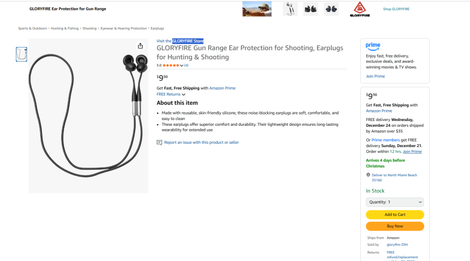Go to Sports & Outdoors breadcrumb
Screen dimensions: 470x261
(x=33, y=28)
